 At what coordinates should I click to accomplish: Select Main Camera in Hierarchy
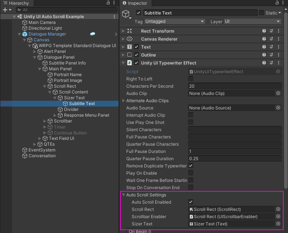click(x=42, y=22)
